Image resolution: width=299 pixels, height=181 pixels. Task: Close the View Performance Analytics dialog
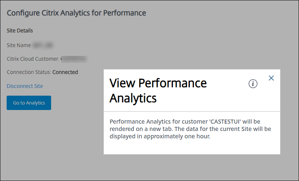(271, 78)
